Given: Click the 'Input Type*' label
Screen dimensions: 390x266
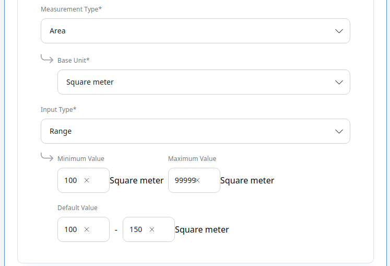Looking at the screenshot, I should pos(58,109).
